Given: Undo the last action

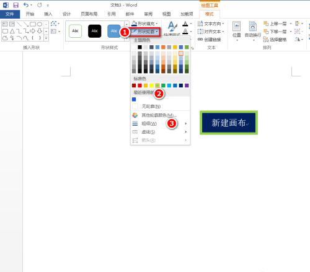Looking at the screenshot, I should (26, 5).
